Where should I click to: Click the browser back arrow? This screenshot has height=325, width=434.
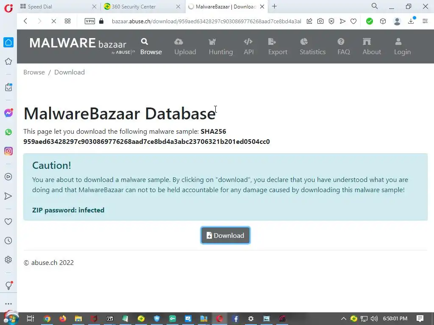point(25,21)
